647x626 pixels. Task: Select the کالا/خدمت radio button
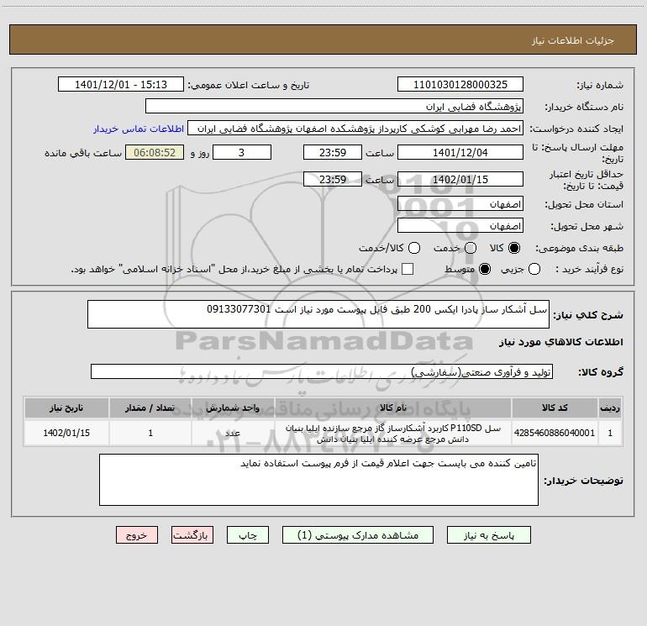pyautogui.click(x=414, y=248)
